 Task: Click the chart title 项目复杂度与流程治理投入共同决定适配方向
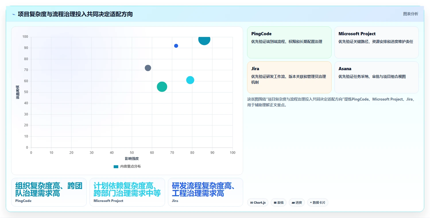point(75,14)
